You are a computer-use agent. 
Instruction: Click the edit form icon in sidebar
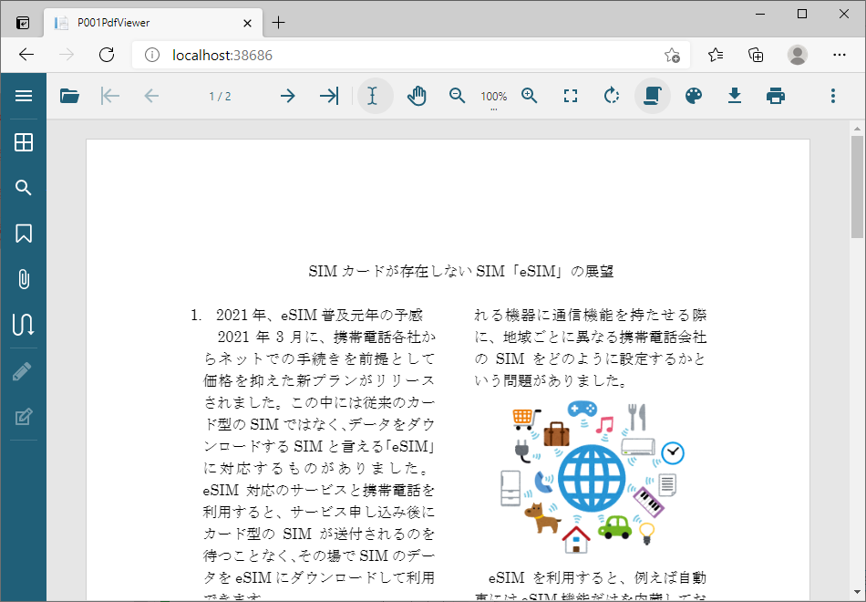(23, 417)
